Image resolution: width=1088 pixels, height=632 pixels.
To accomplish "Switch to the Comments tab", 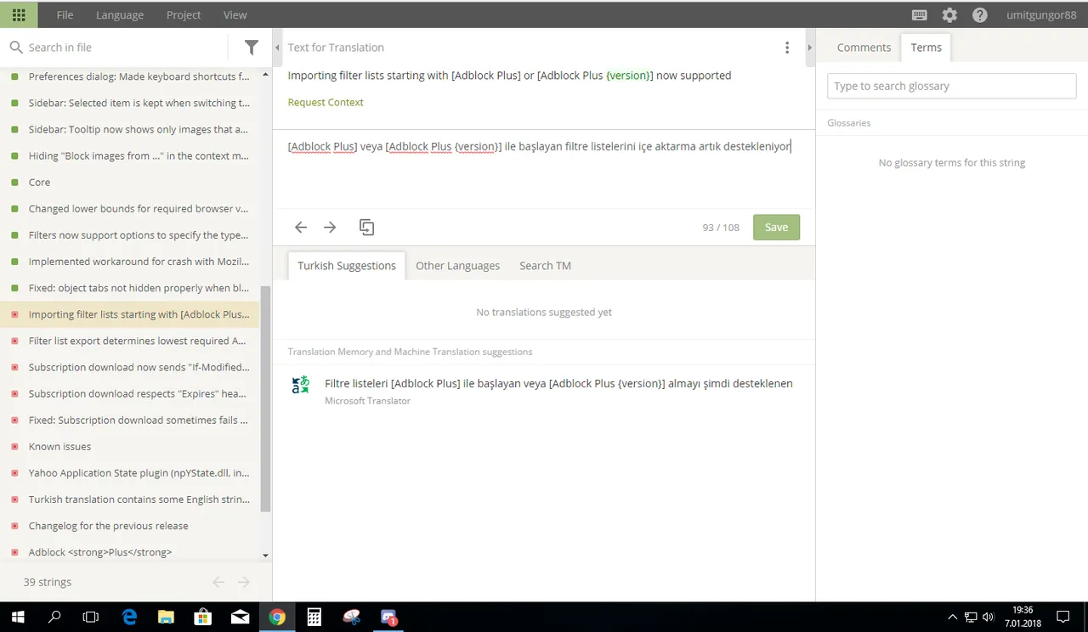I will 864,48.
